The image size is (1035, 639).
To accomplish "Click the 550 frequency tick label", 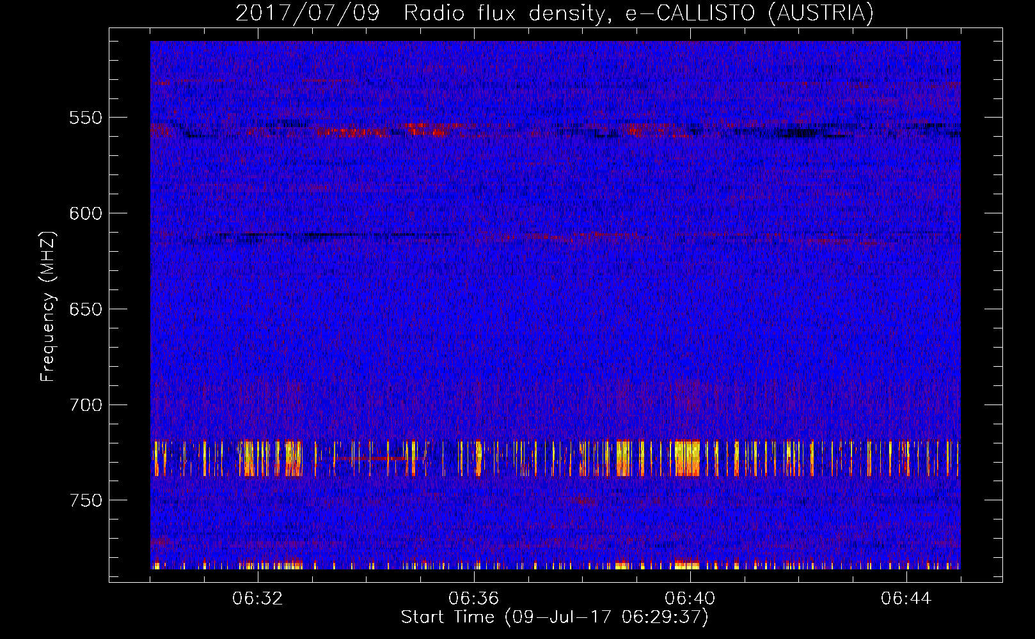I will point(85,118).
